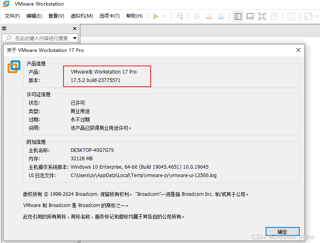This screenshot has width=320, height=243.
Task: Open the stretch display dropdown arrow
Action: [317, 16]
